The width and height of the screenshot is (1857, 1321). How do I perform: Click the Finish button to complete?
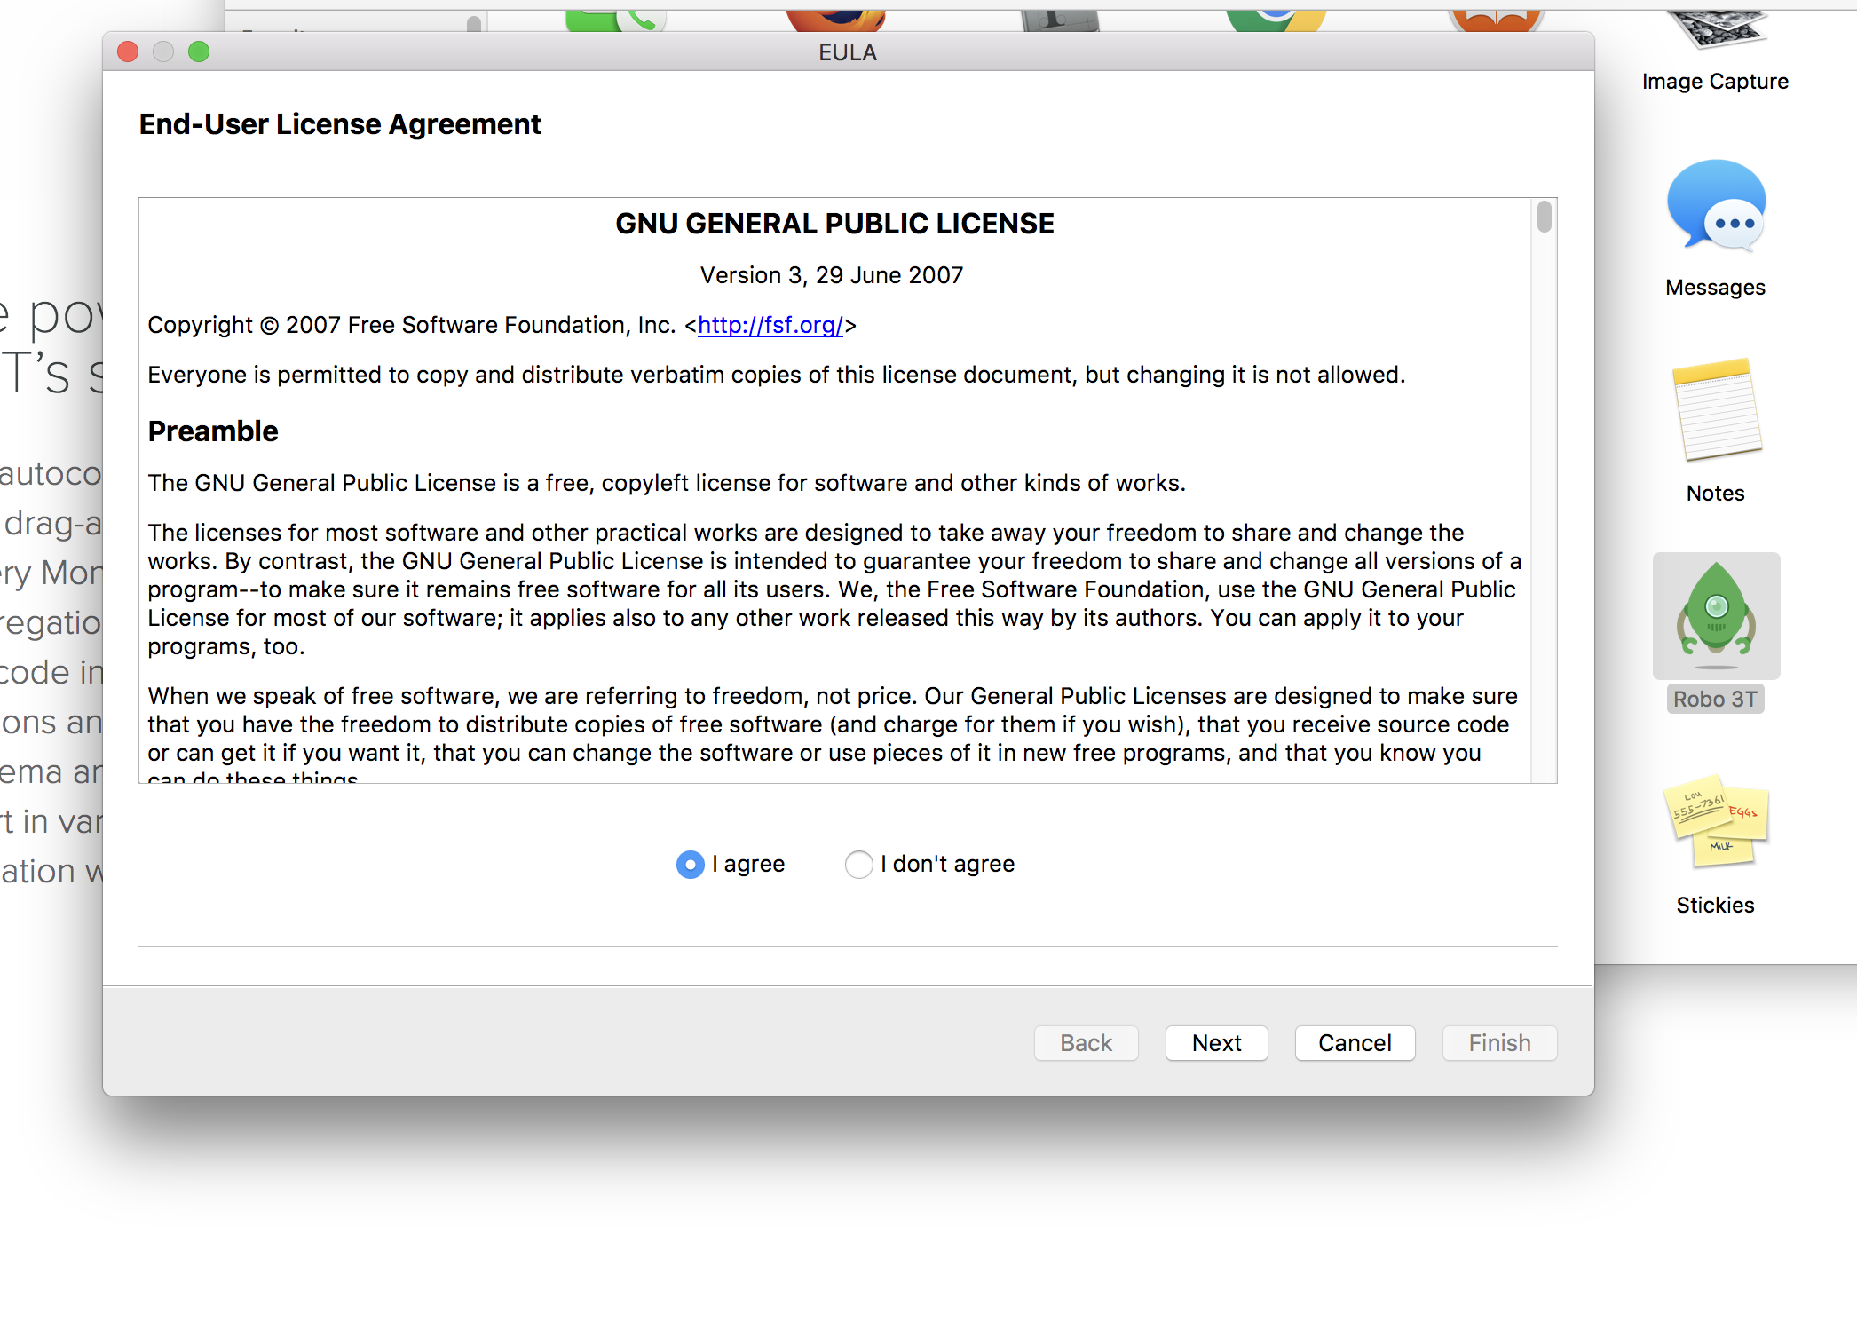coord(1498,1040)
